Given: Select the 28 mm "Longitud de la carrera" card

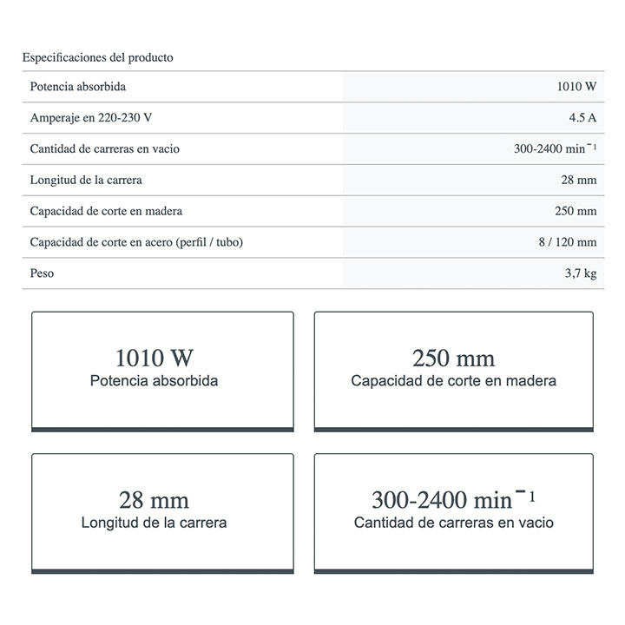Looking at the screenshot, I should [x=162, y=512].
